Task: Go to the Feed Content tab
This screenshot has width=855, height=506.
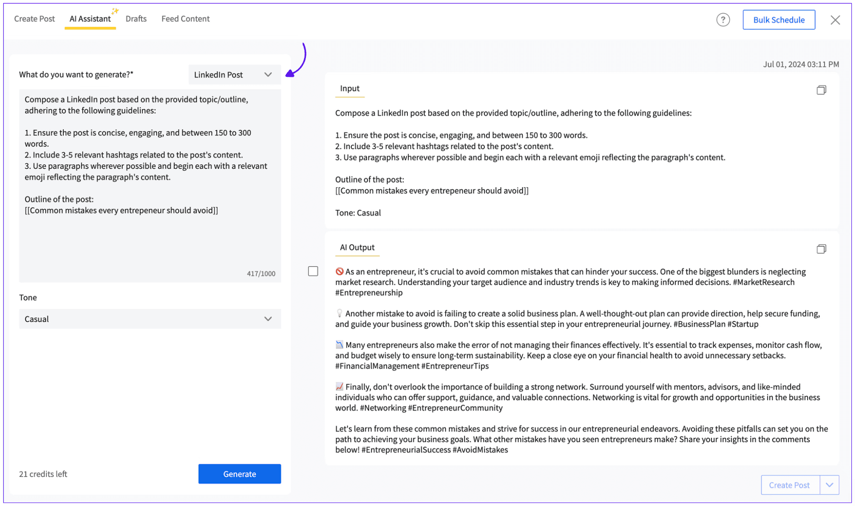Action: tap(185, 19)
